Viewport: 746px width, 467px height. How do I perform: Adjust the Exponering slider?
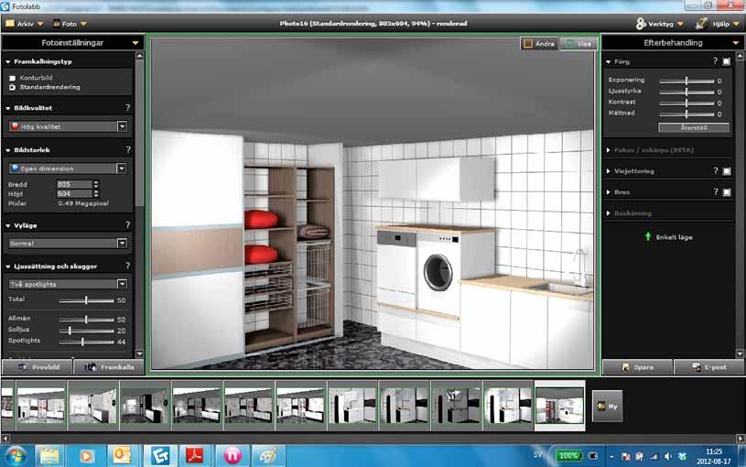pos(687,81)
